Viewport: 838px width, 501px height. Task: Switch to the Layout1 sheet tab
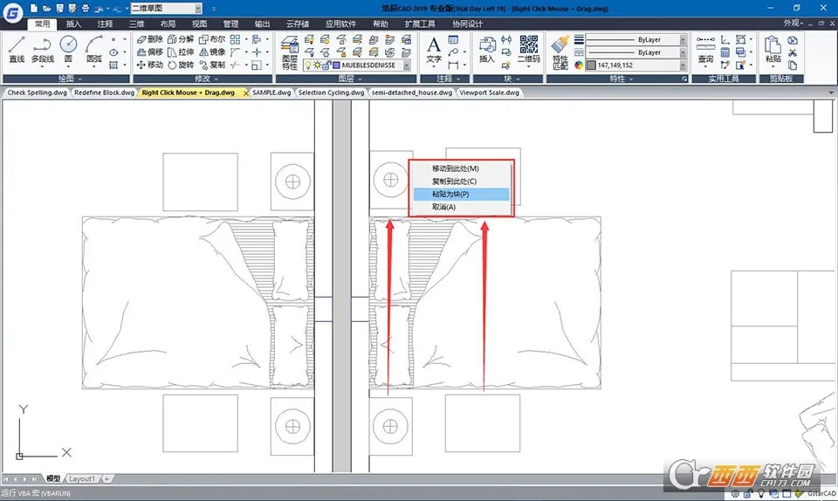coord(83,479)
